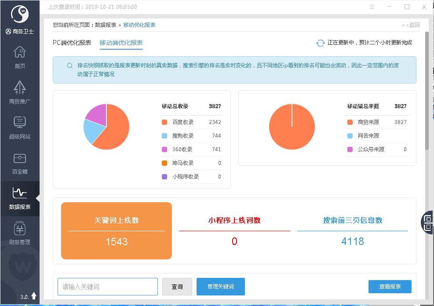Image resolution: width=434 pixels, height=306 pixels.
Task: Open 商贸推广 promotion icon in sidebar
Action: coord(19,87)
